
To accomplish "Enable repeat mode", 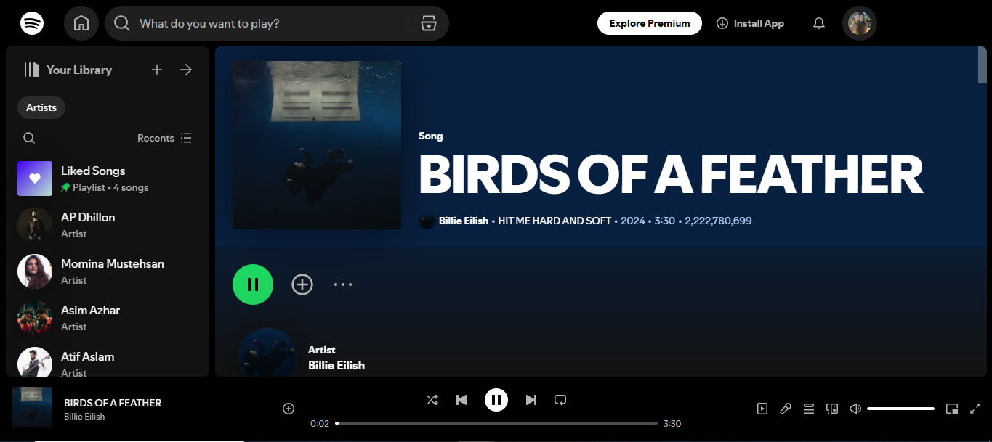I will (560, 399).
